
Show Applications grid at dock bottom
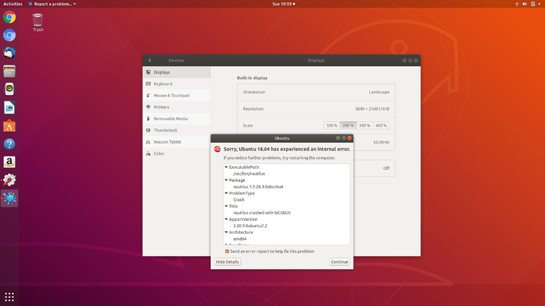(10, 296)
